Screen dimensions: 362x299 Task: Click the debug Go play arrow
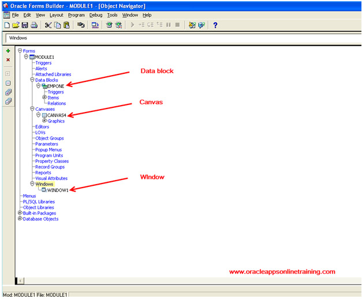tap(132, 25)
